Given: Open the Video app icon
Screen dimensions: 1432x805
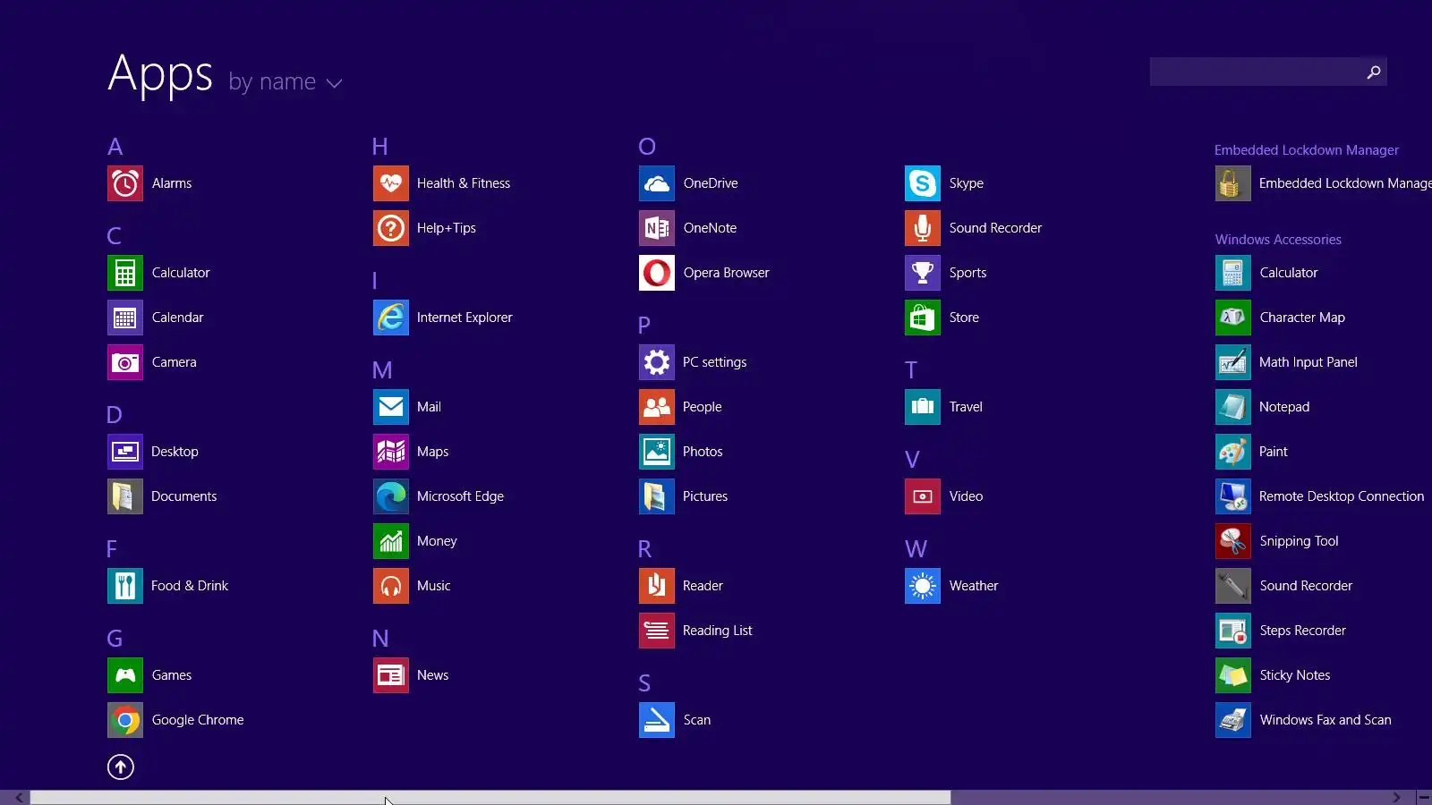Looking at the screenshot, I should tap(923, 496).
